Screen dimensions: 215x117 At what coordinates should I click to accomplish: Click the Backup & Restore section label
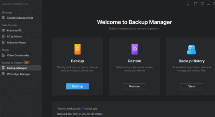click(x=12, y=63)
